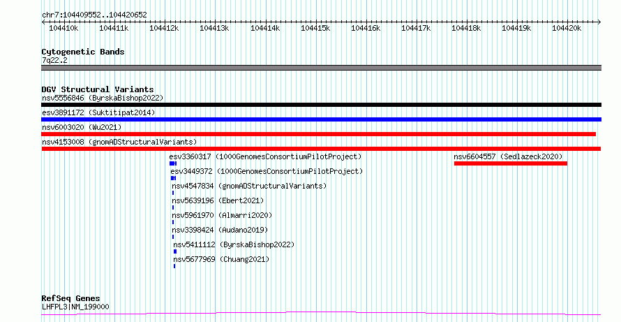The width and height of the screenshot is (621, 322).
Task: Open the nsv5556846 (ByrskaBishop2022) label
Action: [x=103, y=98]
